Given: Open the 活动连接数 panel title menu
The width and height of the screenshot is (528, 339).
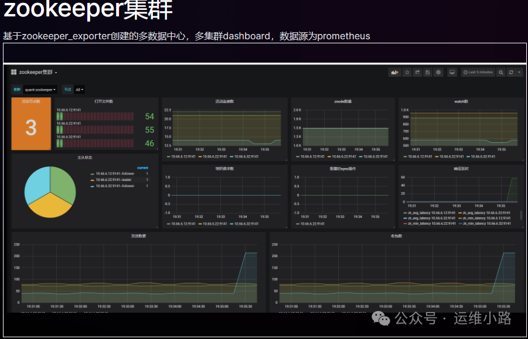Looking at the screenshot, I should [224, 101].
